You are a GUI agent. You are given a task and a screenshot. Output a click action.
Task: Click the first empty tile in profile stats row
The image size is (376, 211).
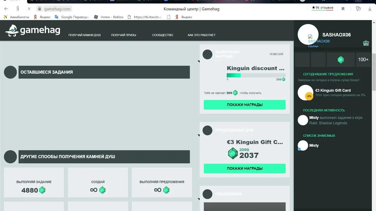302,60
